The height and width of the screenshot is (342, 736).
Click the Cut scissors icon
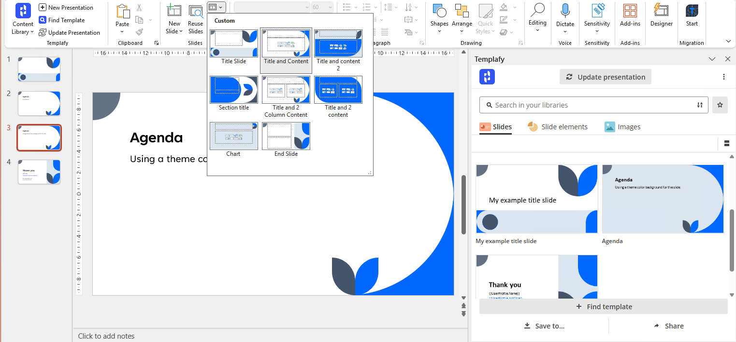tap(139, 8)
